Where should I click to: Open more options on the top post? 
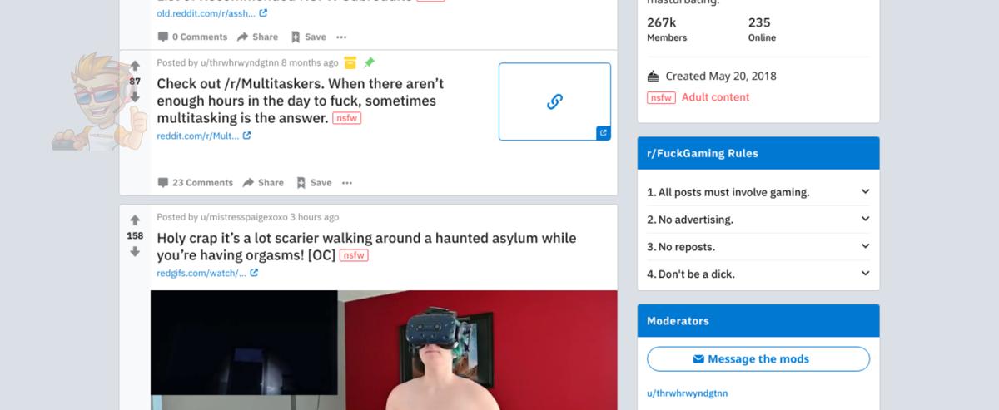click(x=341, y=37)
